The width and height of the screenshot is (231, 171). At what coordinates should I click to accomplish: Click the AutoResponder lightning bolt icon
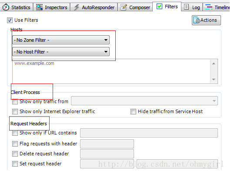[x=77, y=7]
